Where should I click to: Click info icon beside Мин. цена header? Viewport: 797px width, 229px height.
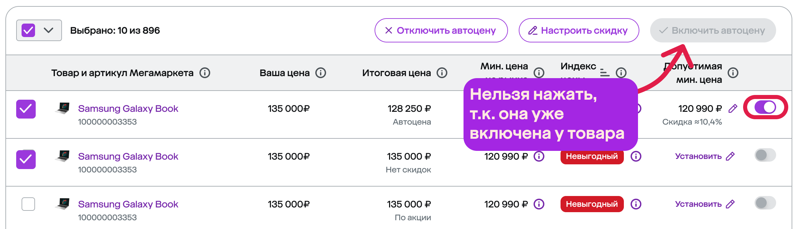tap(539, 72)
